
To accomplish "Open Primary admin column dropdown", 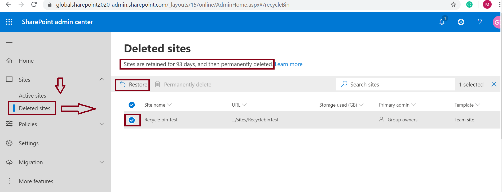I will pos(413,105).
